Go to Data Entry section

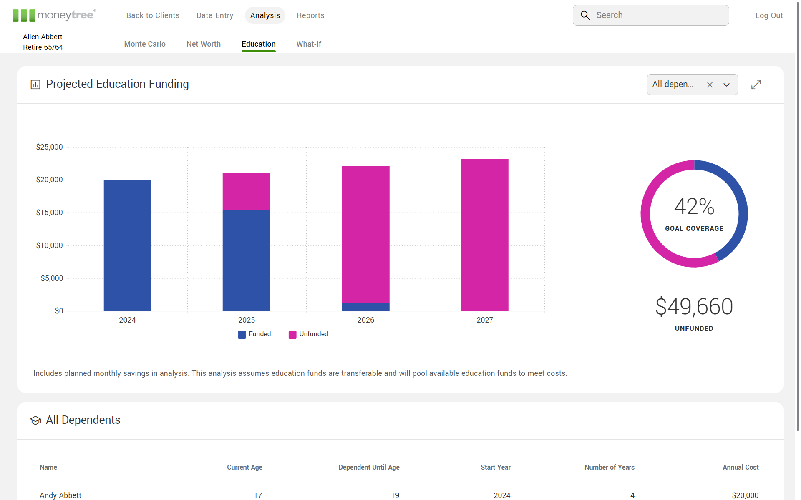pos(215,15)
